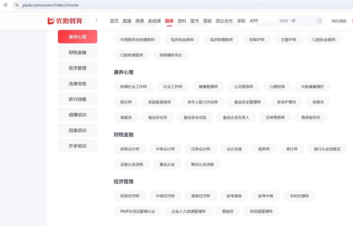Go to 首页 in top navigation
Viewport: 353px width, 226px height.
pyautogui.click(x=114, y=21)
